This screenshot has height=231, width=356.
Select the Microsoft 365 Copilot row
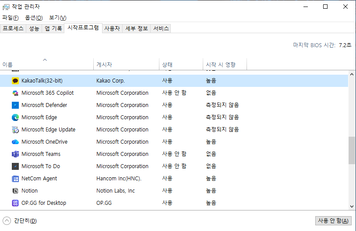(174, 93)
